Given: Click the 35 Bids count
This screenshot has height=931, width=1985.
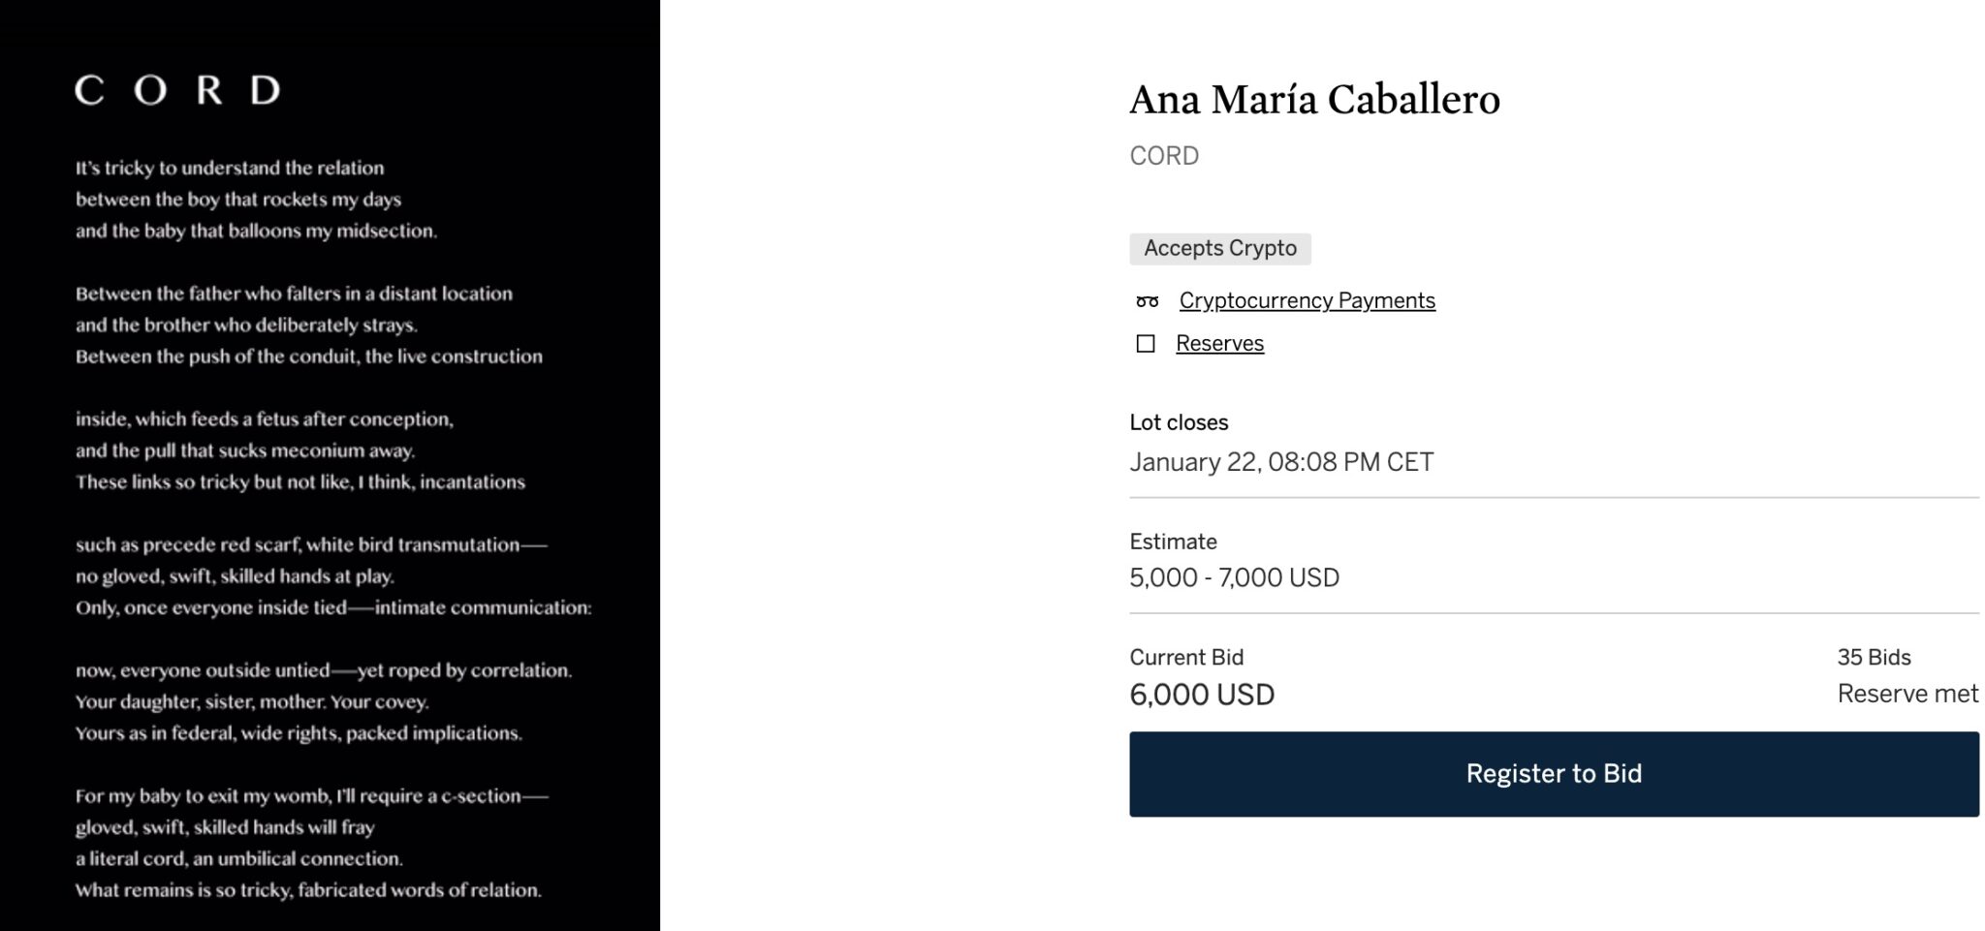Looking at the screenshot, I should [x=1874, y=658].
